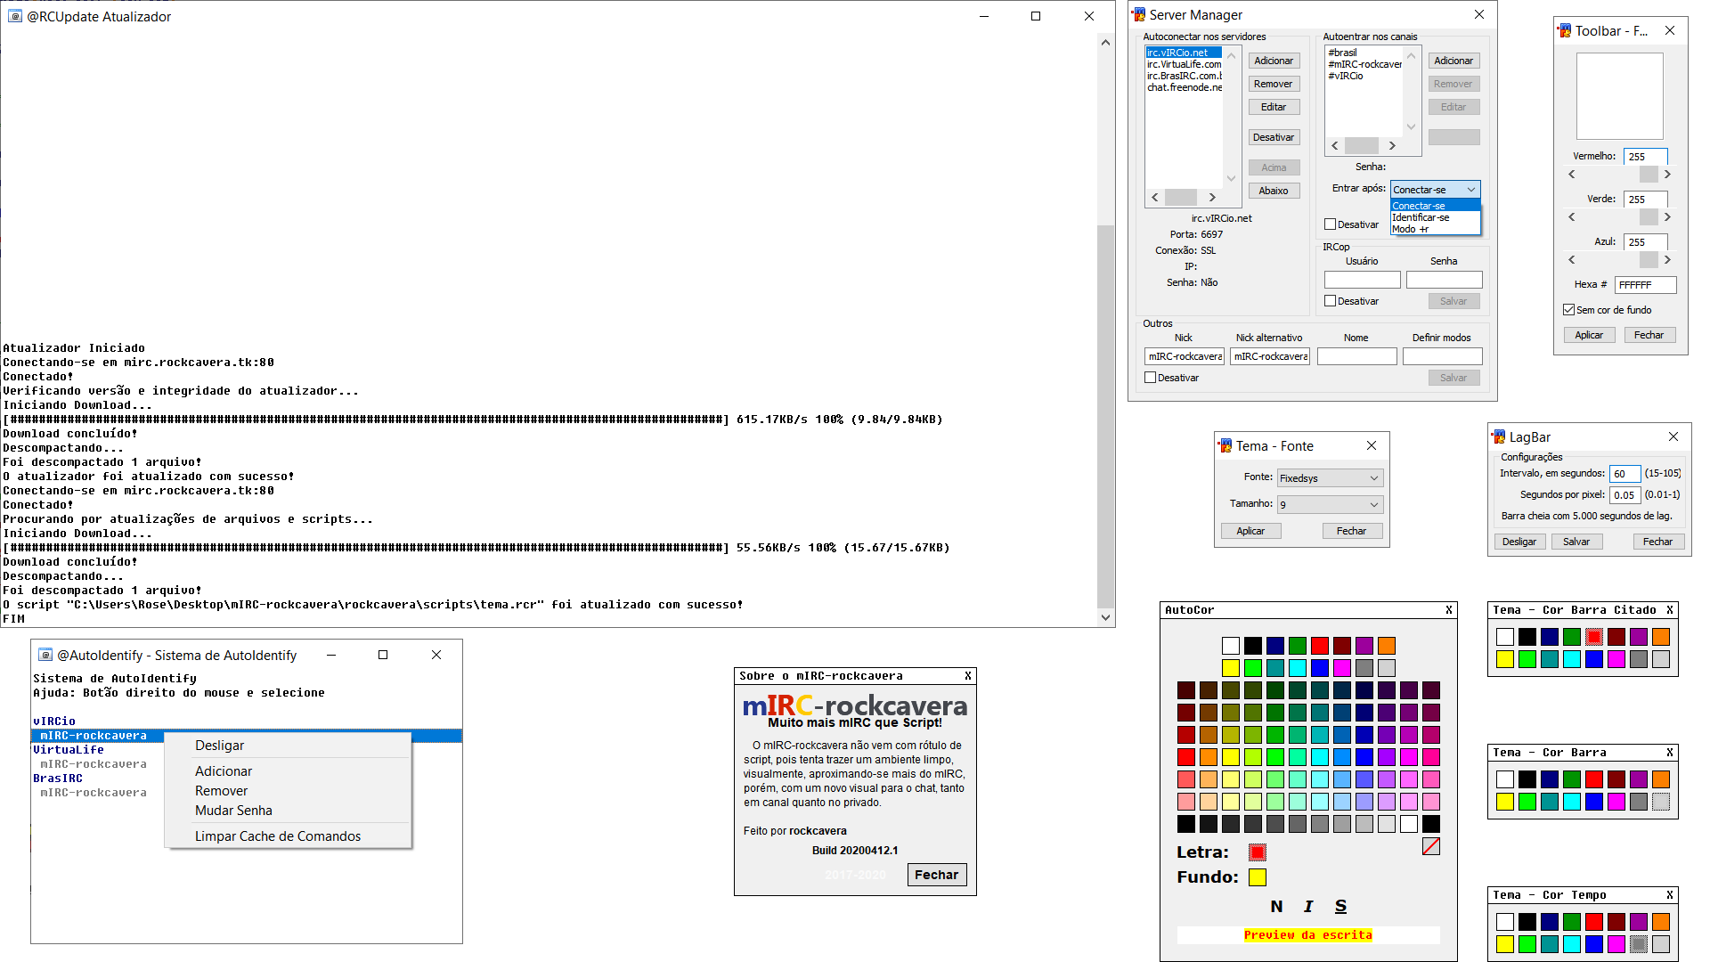
Task: Click the mIRC icon in the LagBar title bar
Action: [x=1498, y=437]
